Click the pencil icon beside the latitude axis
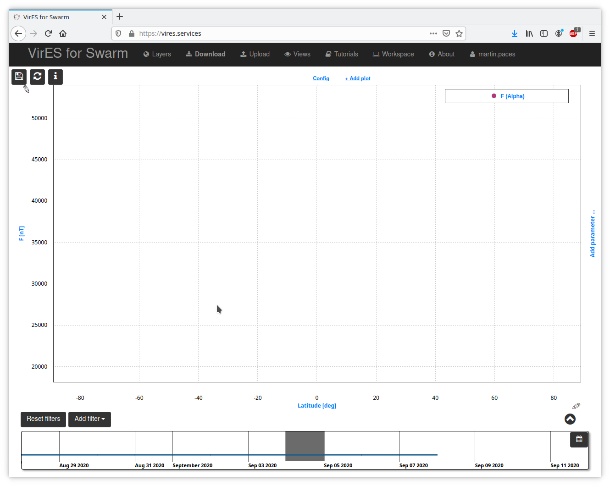This screenshot has height=486, width=610. pos(577,406)
